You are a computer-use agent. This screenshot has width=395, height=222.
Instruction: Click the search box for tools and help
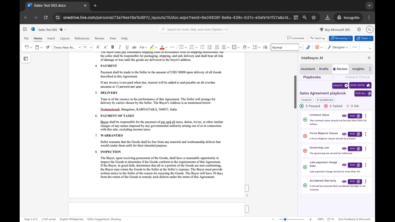pyautogui.click(x=192, y=29)
